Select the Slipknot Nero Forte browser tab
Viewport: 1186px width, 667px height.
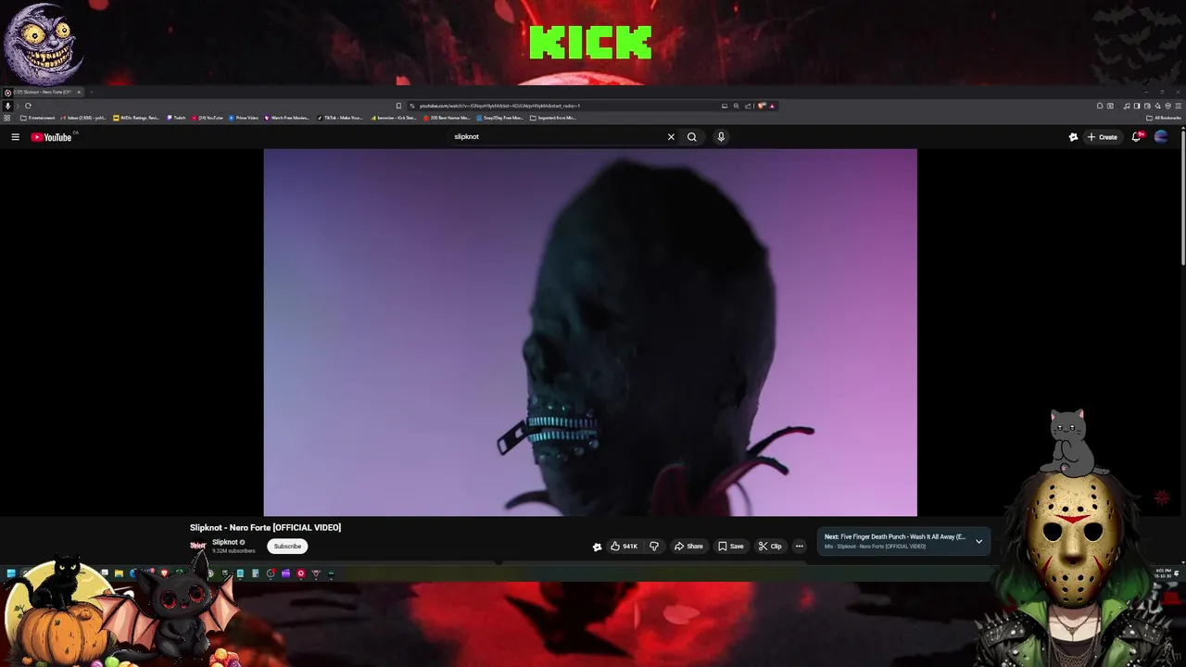coord(42,92)
